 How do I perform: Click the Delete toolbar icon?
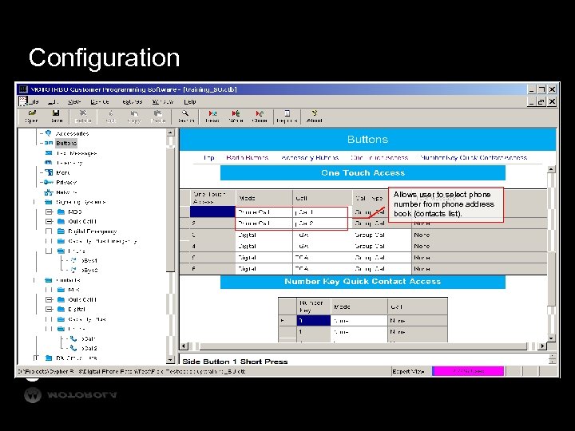(x=83, y=117)
